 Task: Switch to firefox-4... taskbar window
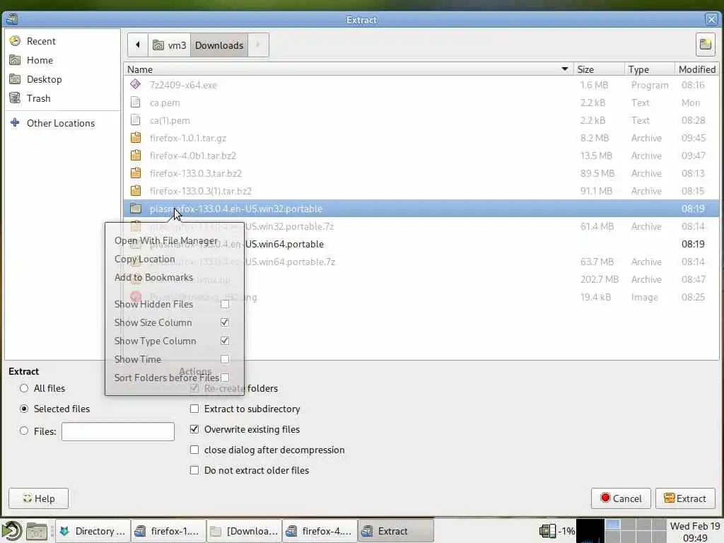click(320, 531)
